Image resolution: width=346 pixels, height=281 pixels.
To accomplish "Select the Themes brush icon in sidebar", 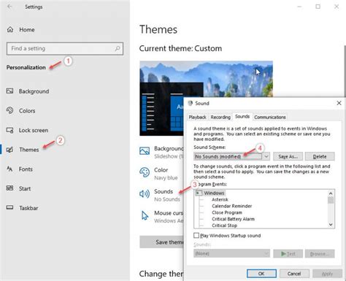I will click(9, 150).
